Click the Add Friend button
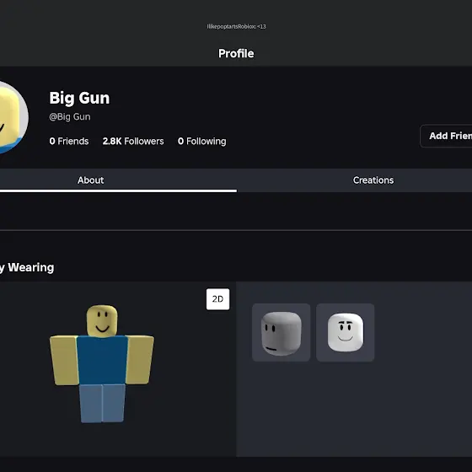 coord(447,136)
